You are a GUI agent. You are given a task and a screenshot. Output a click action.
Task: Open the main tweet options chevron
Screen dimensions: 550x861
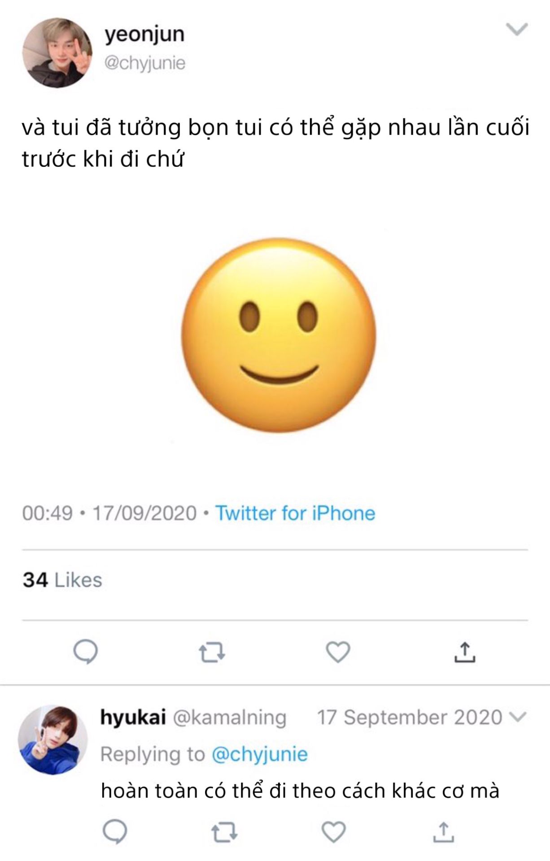coord(517,30)
